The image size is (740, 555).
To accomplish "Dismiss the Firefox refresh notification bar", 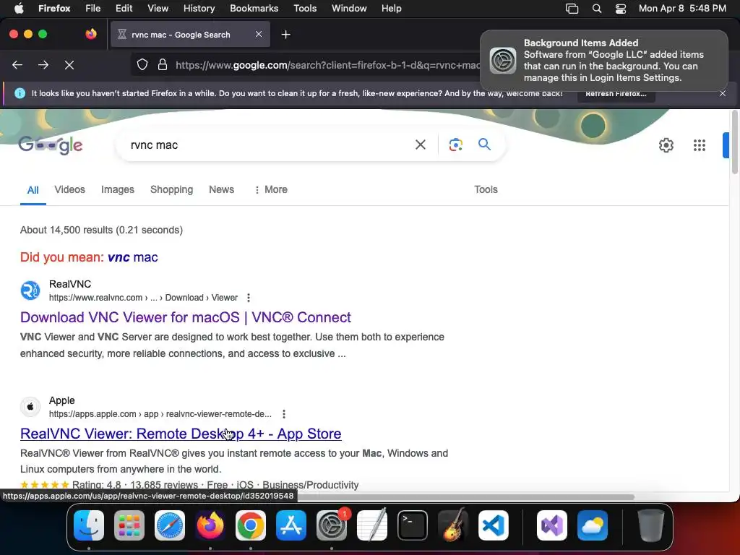I will coord(723,93).
